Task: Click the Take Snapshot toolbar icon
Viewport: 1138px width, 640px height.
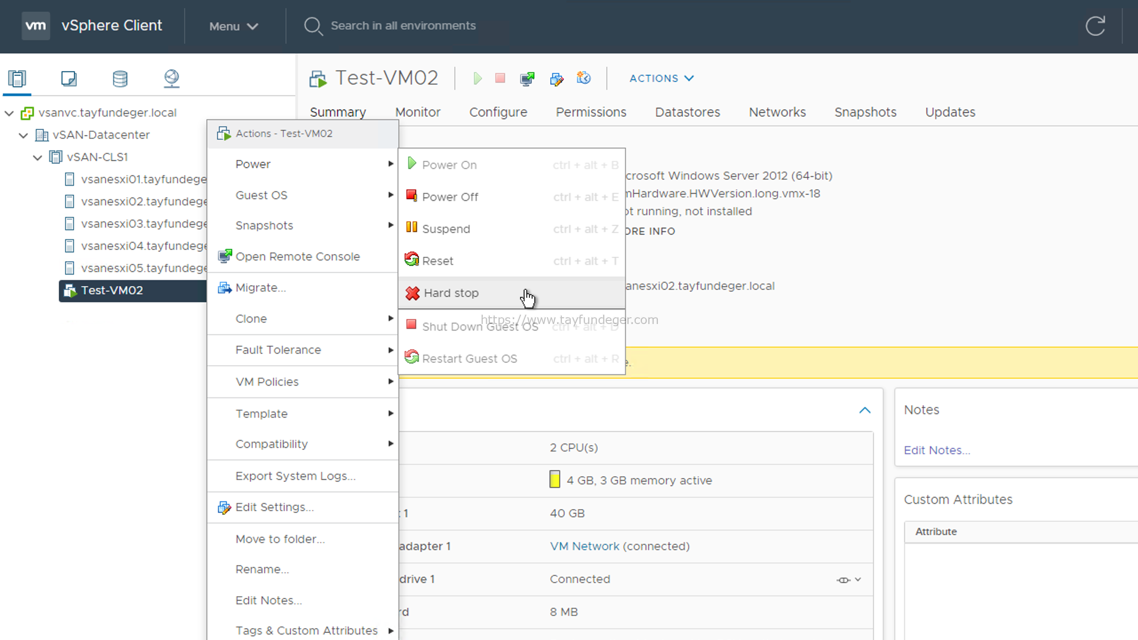Action: point(584,78)
